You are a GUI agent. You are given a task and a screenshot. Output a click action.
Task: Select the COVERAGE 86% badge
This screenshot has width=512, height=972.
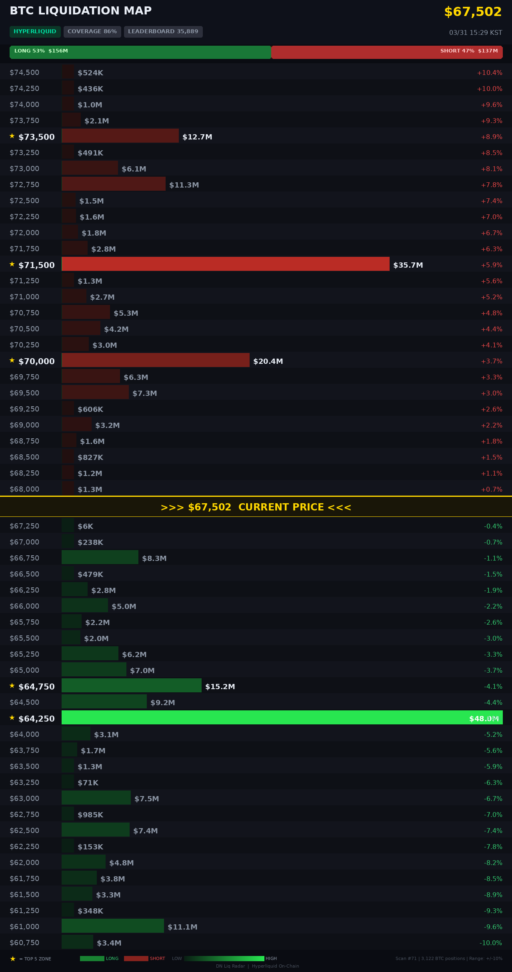92,32
